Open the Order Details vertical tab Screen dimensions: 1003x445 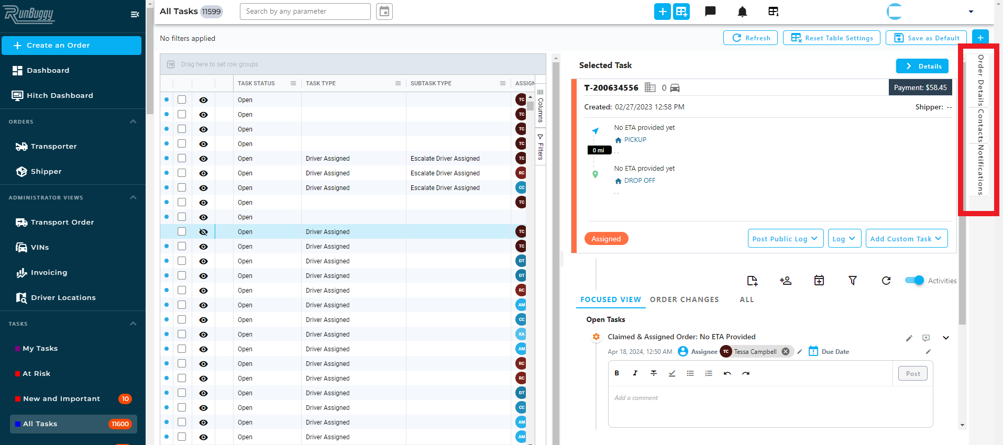click(980, 80)
